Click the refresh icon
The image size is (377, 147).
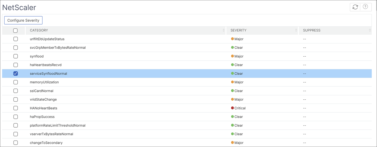pyautogui.click(x=355, y=7)
